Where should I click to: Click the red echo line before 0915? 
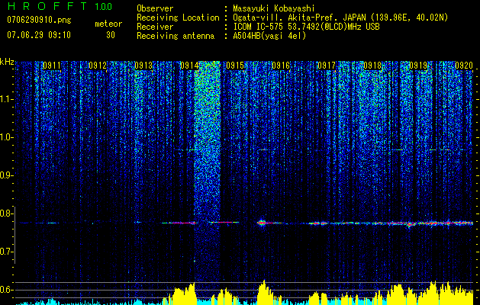(x=224, y=222)
